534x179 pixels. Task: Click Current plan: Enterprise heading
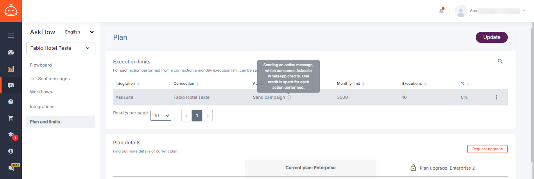pos(310,168)
